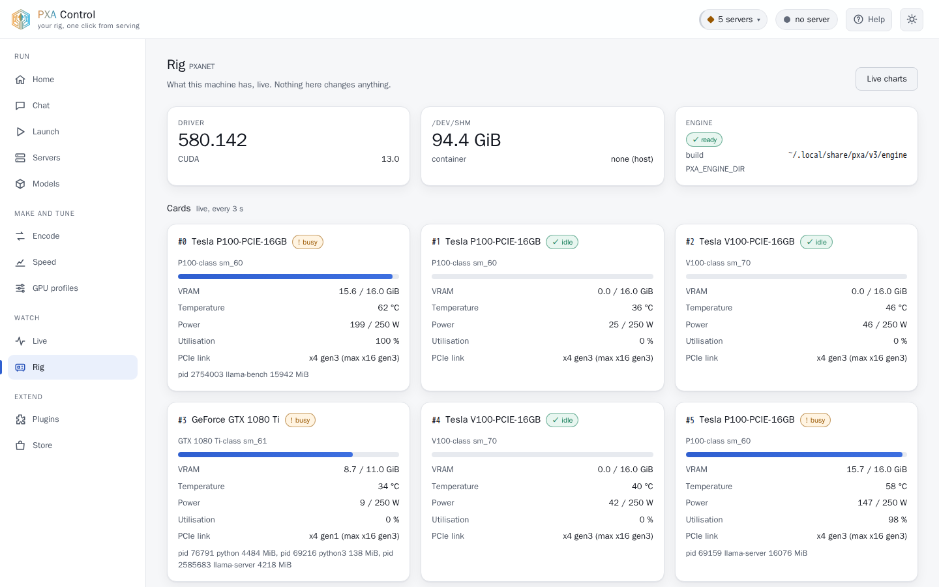Click the idle badge on card #2
Image resolution: width=939 pixels, height=587 pixels.
point(816,242)
